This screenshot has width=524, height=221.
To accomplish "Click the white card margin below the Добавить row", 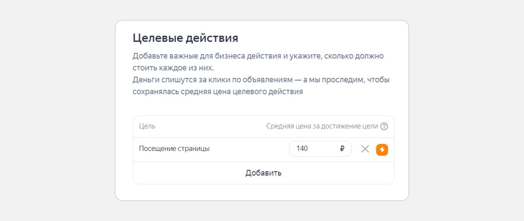I will (262, 192).
